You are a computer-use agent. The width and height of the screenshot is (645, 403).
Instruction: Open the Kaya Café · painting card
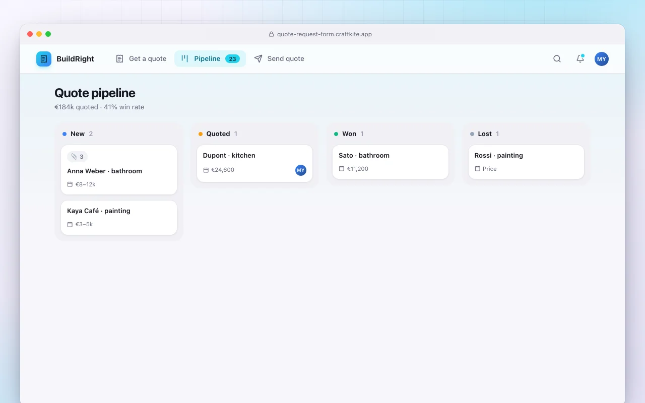click(x=119, y=218)
